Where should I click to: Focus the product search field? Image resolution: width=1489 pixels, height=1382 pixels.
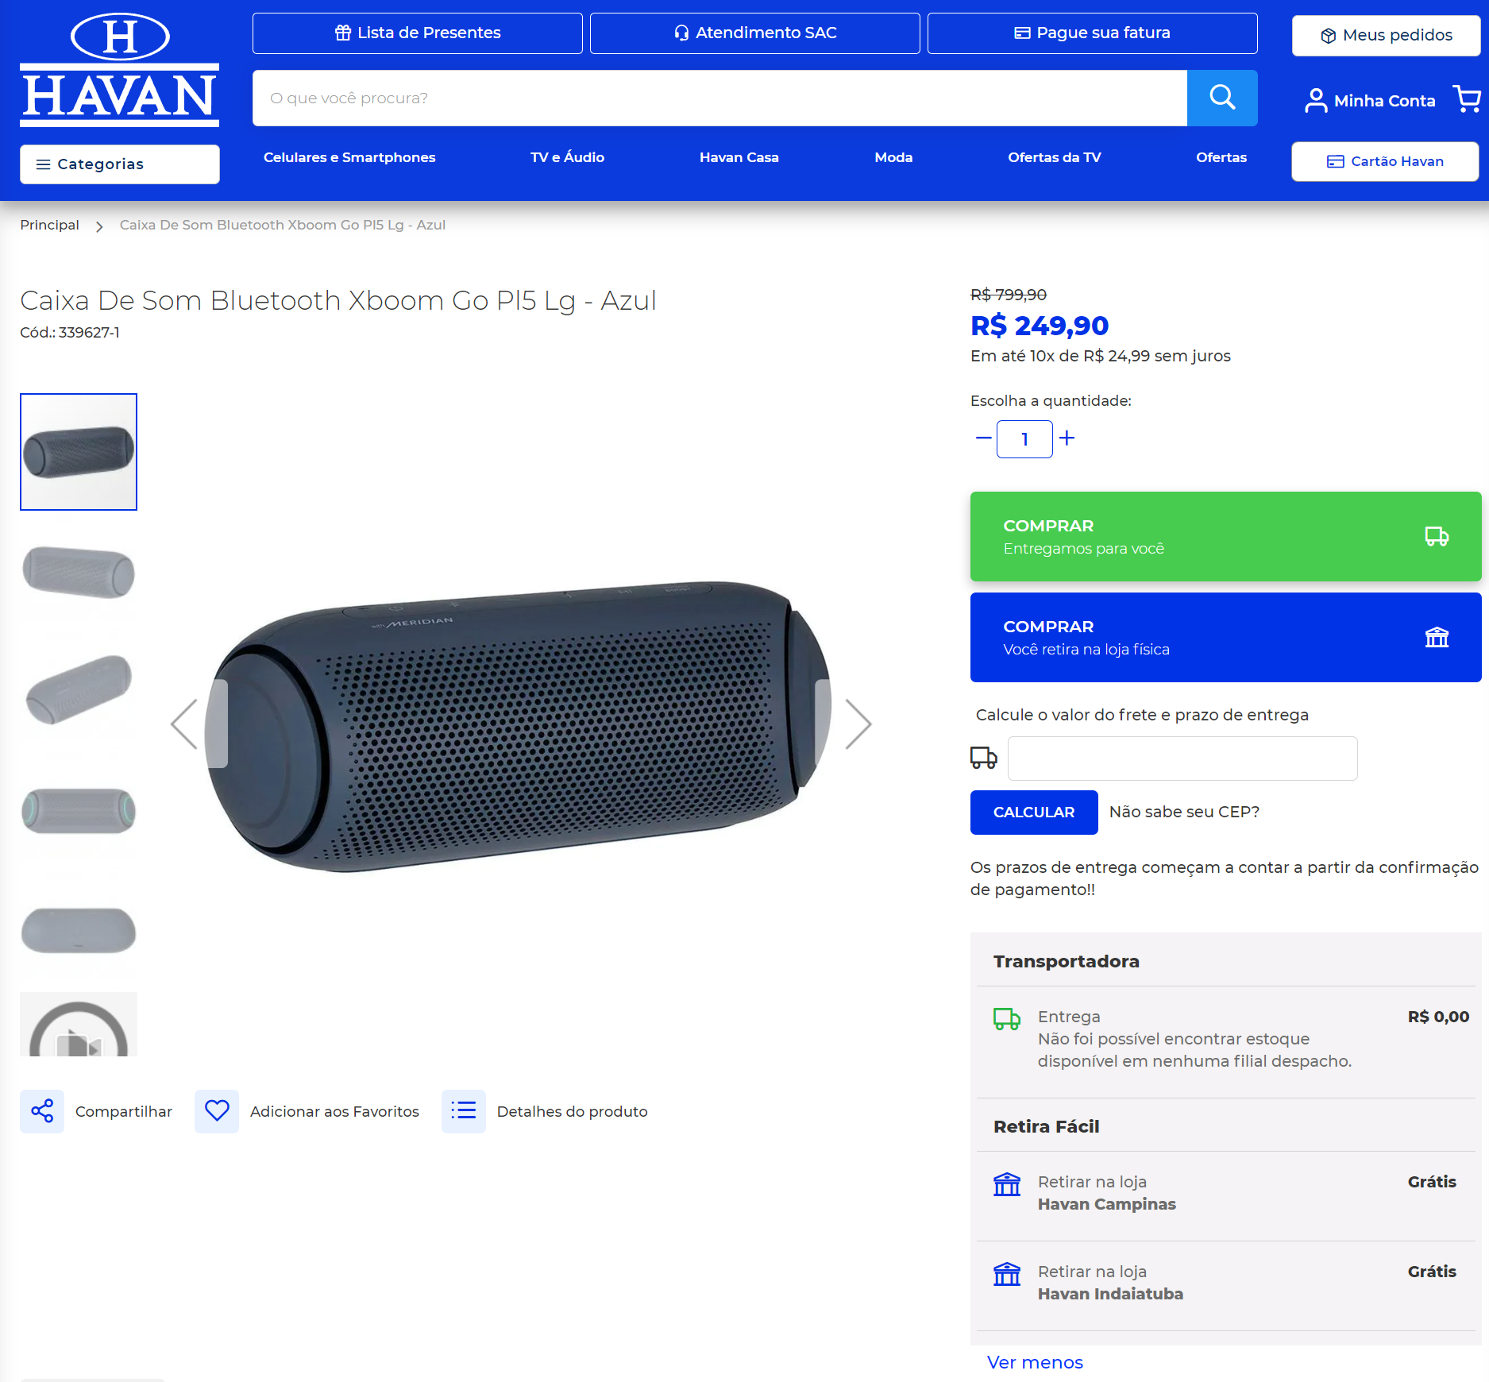719,98
